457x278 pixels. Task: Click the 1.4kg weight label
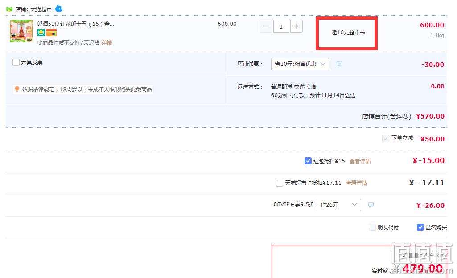[x=436, y=36]
